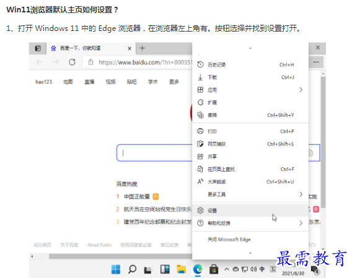Open the 更多 link on Baidu
Screen dimensions: 352x278
coord(174,82)
